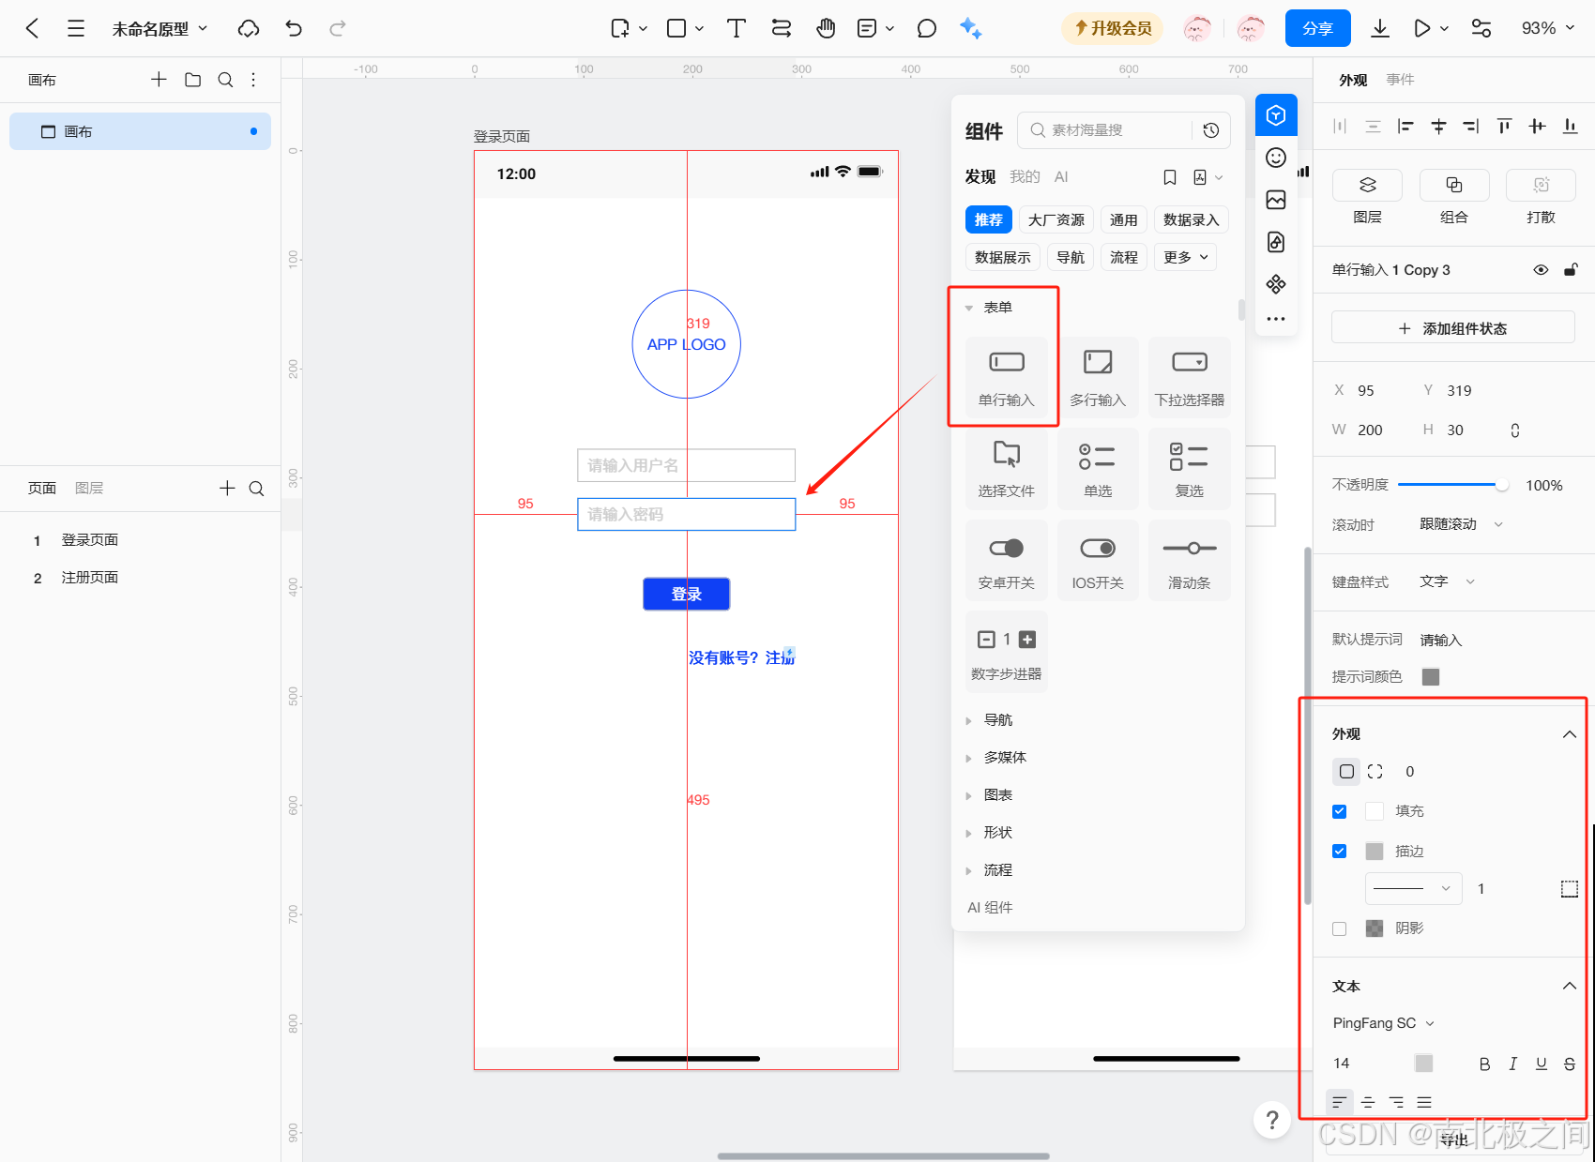This screenshot has width=1595, height=1162.
Task: Select the Text tool
Action: click(737, 28)
